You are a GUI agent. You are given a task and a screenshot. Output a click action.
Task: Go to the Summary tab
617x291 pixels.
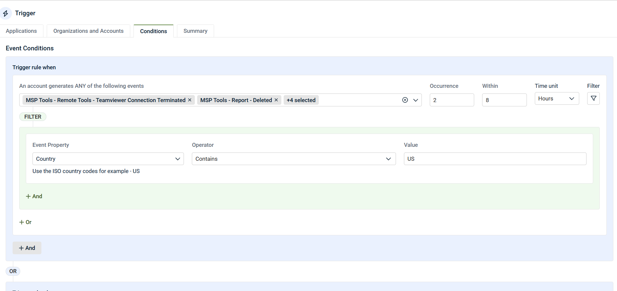(x=195, y=31)
